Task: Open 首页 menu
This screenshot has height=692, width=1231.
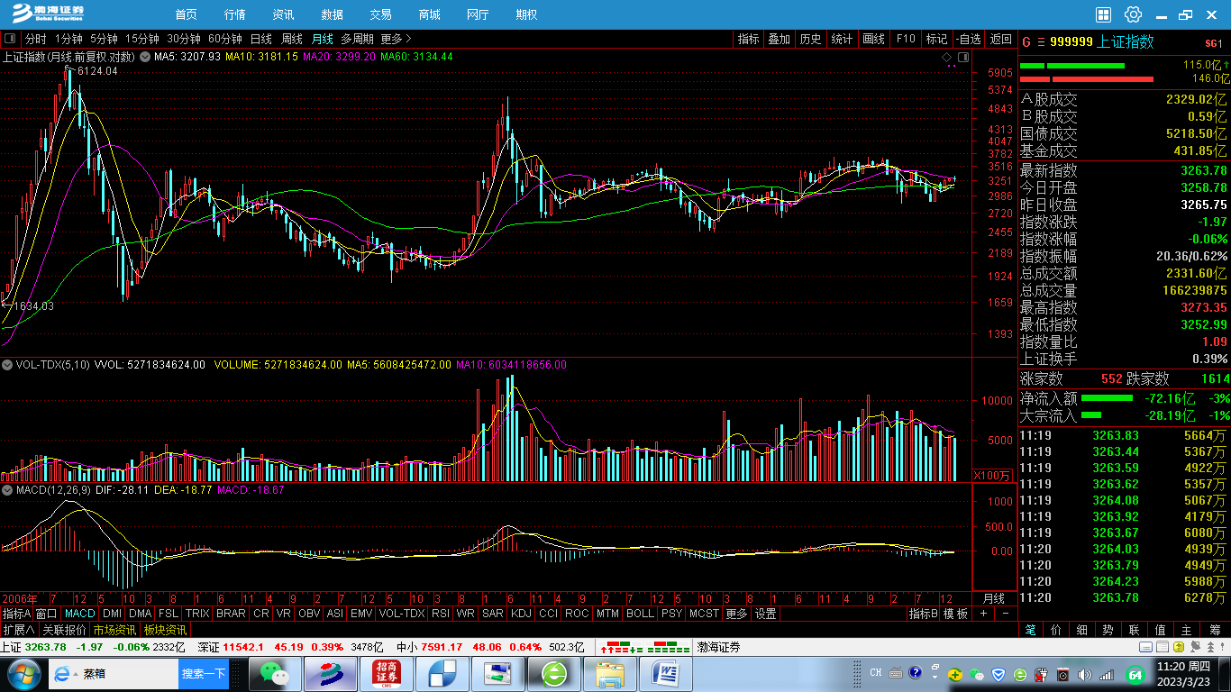Action: point(186,14)
